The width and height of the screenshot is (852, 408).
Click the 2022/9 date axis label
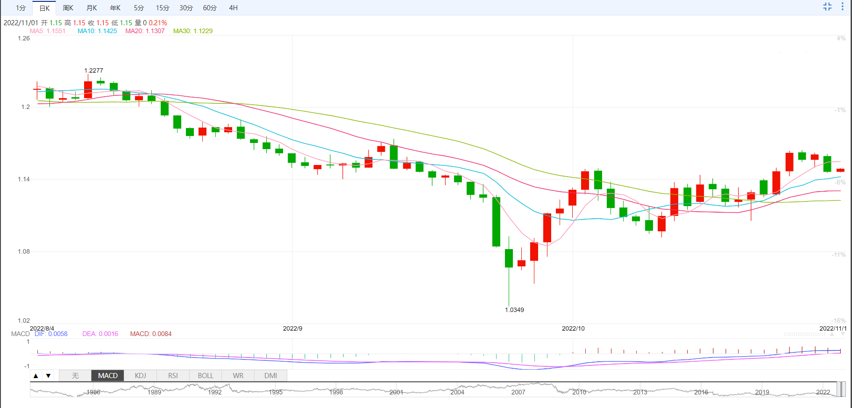[x=292, y=329]
